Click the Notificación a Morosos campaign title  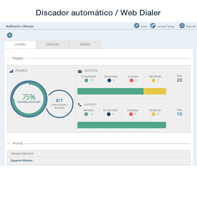pos(20,26)
